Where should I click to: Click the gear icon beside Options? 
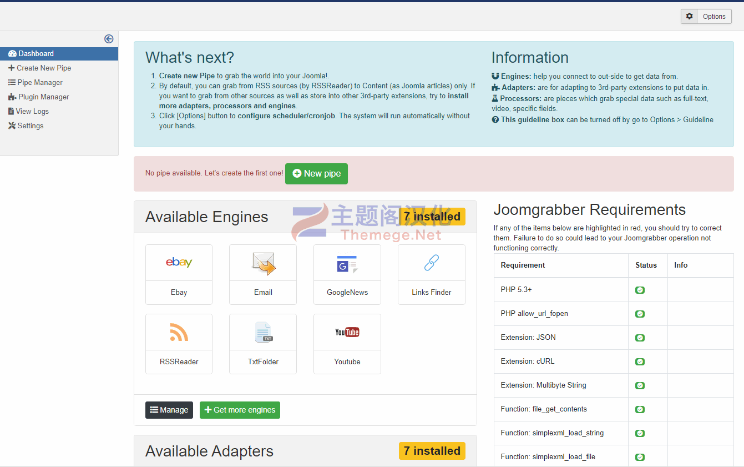(x=689, y=16)
